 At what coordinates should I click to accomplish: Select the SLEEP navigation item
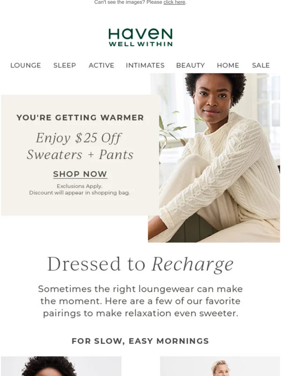[x=64, y=65]
